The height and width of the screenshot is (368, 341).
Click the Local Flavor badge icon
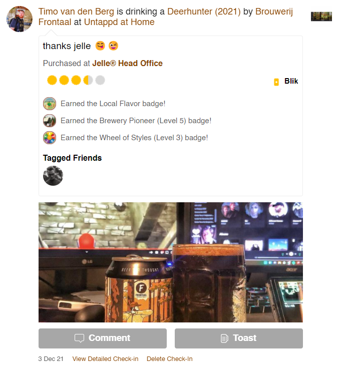point(50,104)
